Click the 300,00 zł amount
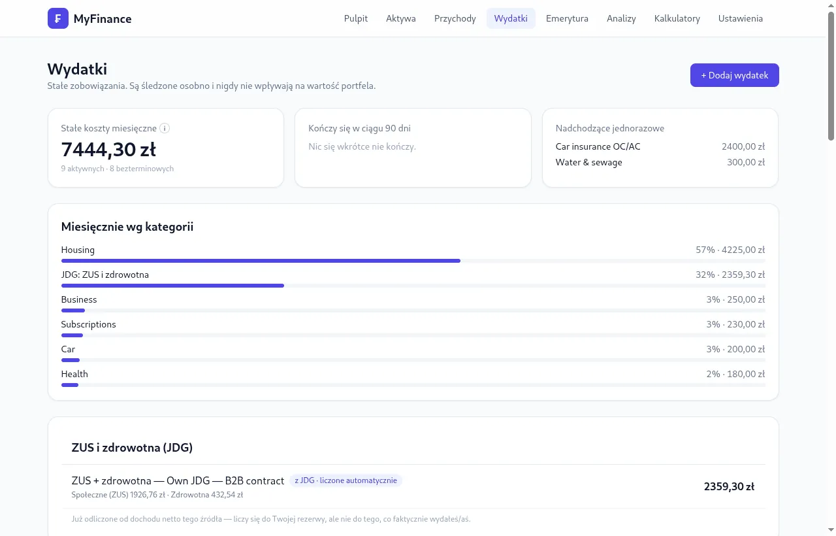 pyautogui.click(x=746, y=162)
